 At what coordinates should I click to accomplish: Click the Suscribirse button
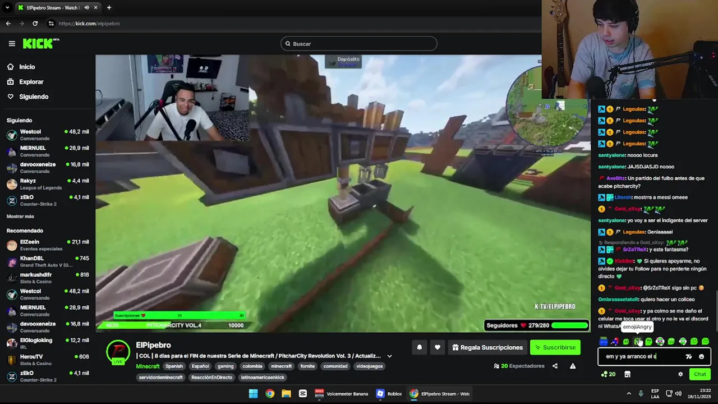coord(555,347)
